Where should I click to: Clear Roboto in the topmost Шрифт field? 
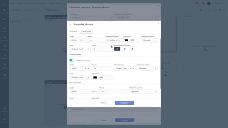[81, 40]
